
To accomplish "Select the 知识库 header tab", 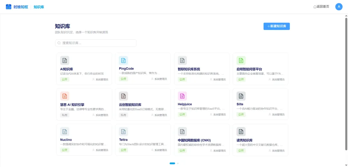I will (39, 7).
